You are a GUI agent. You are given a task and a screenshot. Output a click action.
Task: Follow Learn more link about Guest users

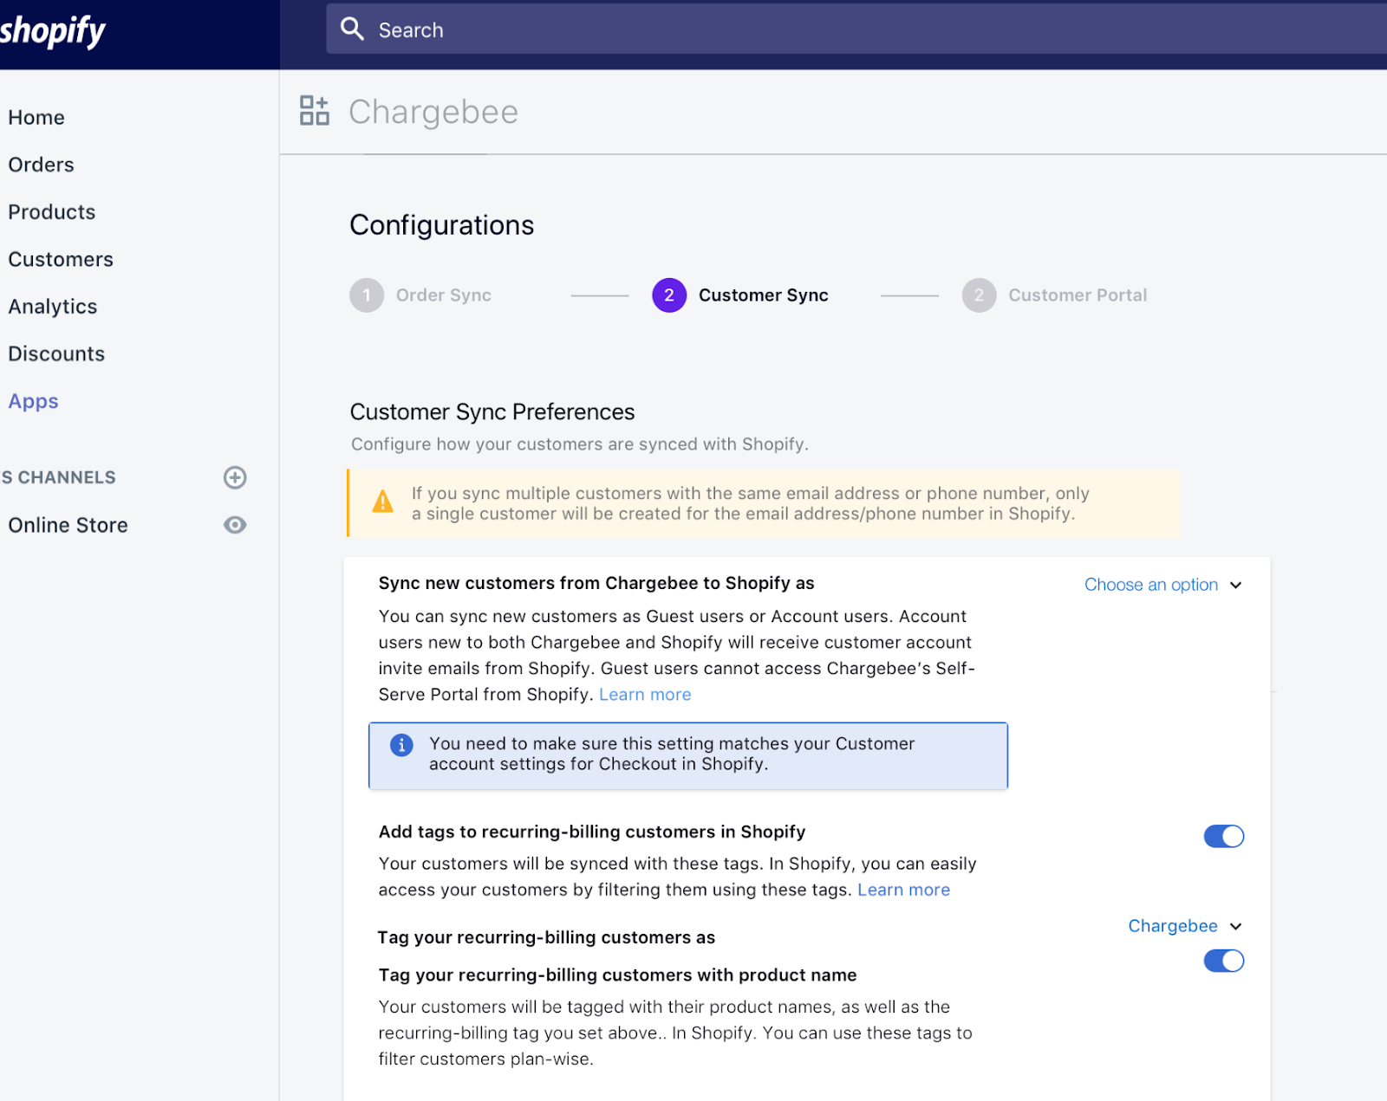(645, 695)
